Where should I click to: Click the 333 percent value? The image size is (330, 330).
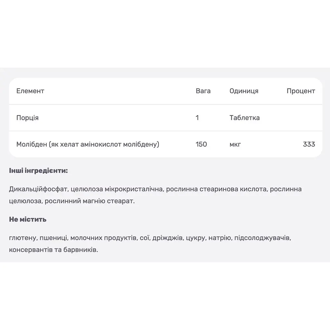(x=309, y=144)
